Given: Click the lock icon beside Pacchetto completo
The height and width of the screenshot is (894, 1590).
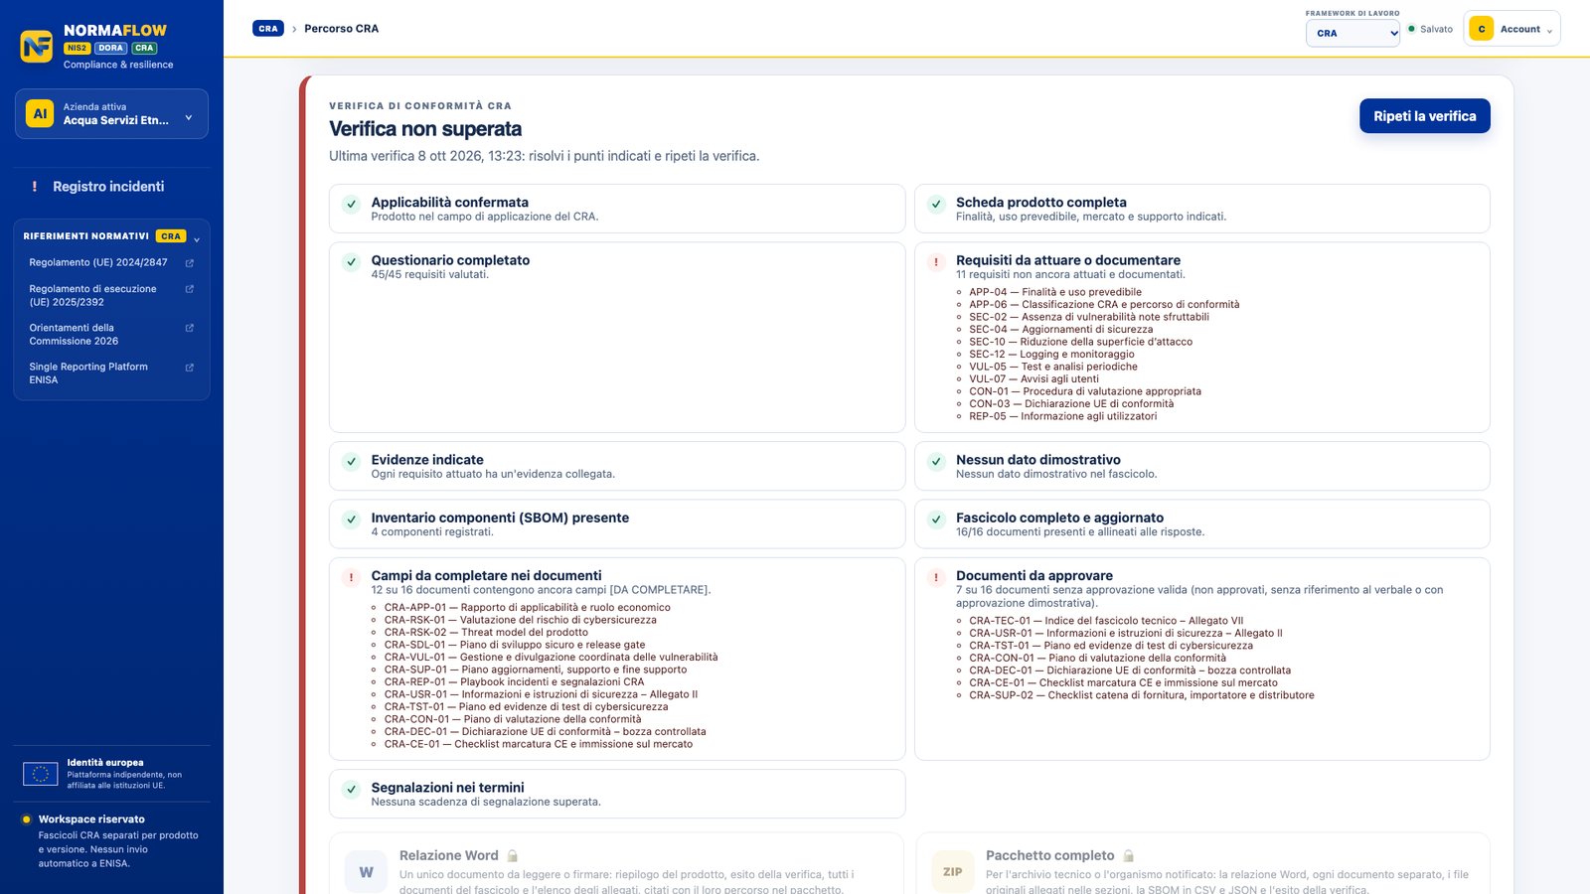Looking at the screenshot, I should tap(1129, 856).
